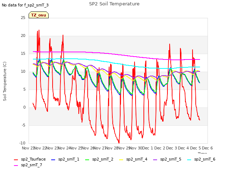
Task: Click the TZ_osu annotation label
Action: click(39, 15)
